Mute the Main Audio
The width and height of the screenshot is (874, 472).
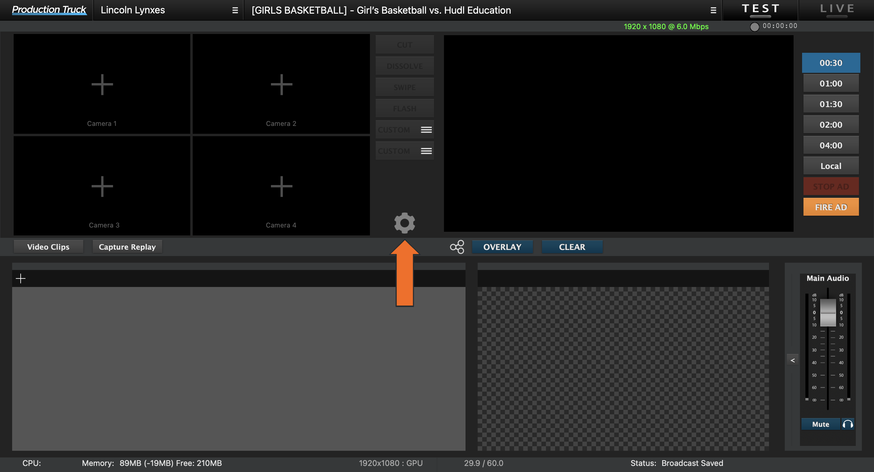[x=820, y=424]
